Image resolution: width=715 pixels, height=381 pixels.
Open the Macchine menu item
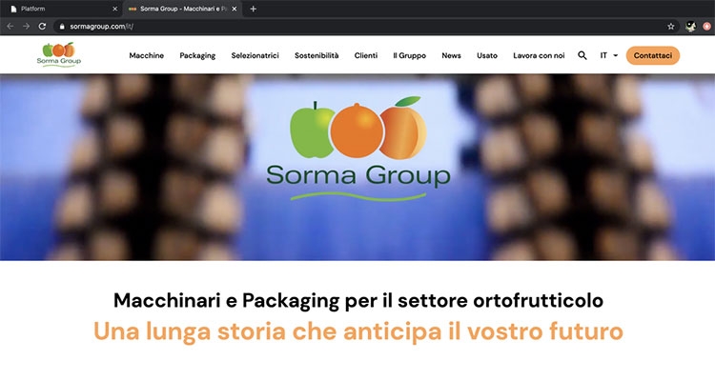(147, 55)
